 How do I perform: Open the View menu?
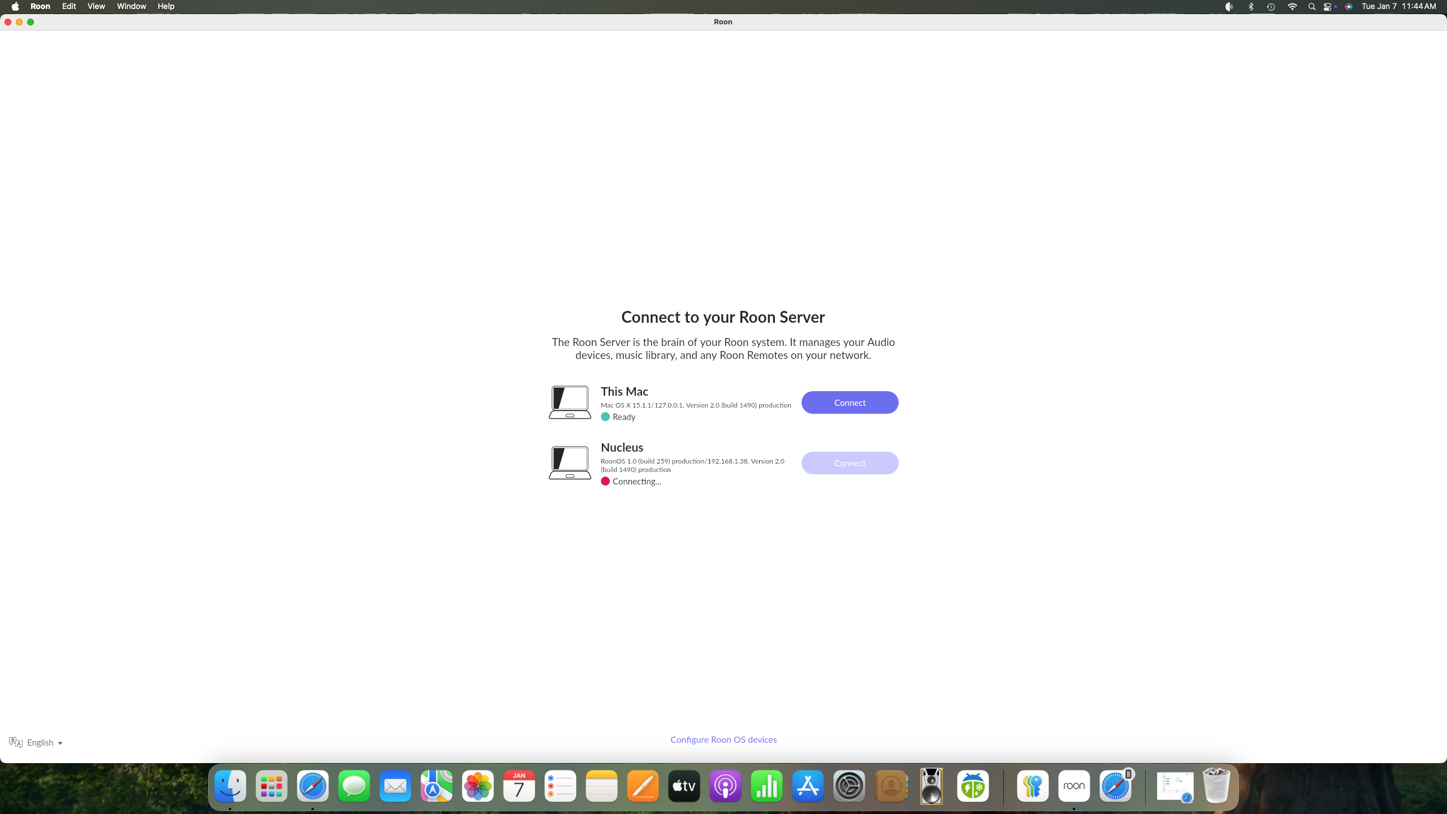96,6
